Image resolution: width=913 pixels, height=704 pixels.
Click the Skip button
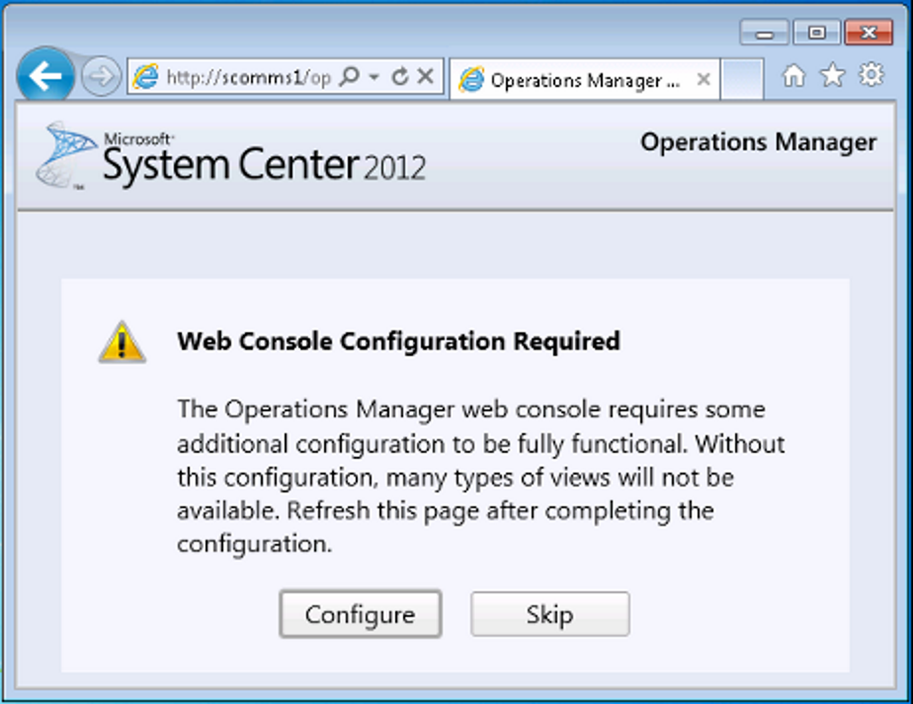pos(550,614)
